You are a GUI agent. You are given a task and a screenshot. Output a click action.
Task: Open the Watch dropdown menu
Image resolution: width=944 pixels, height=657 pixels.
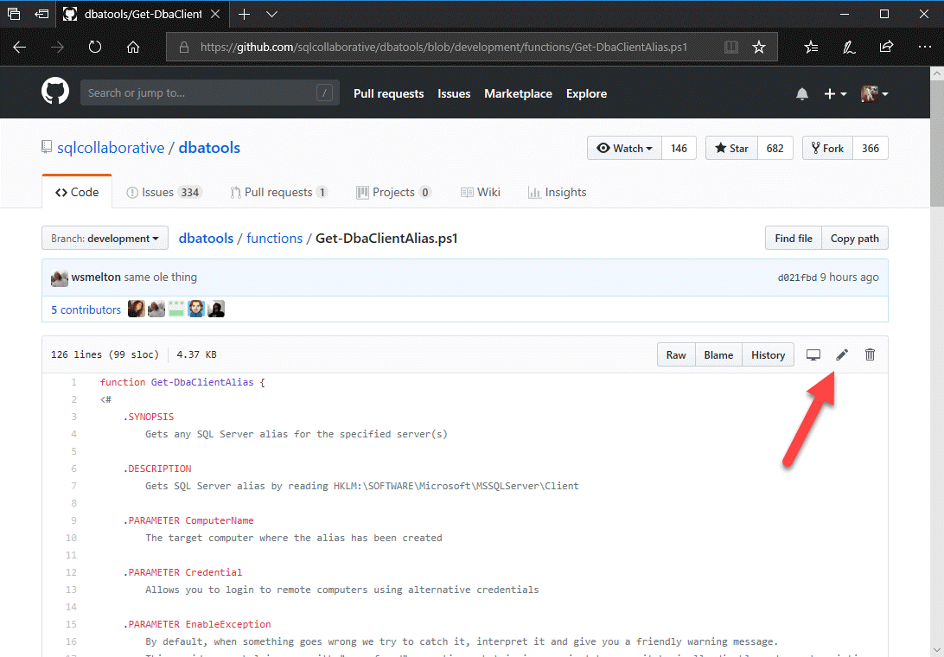624,149
